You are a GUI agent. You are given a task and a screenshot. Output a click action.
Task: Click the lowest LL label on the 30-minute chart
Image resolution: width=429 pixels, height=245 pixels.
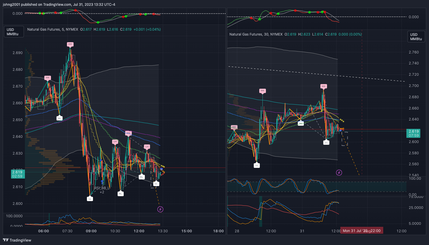click(257, 165)
